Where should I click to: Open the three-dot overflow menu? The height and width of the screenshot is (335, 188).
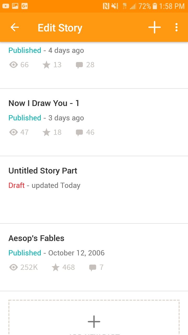177,27
